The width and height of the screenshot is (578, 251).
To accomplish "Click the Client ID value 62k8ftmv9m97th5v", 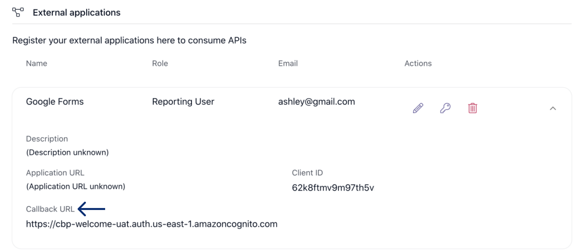I will (x=333, y=188).
